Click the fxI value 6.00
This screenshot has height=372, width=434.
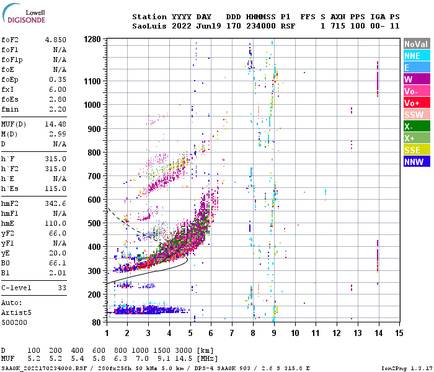[58, 89]
